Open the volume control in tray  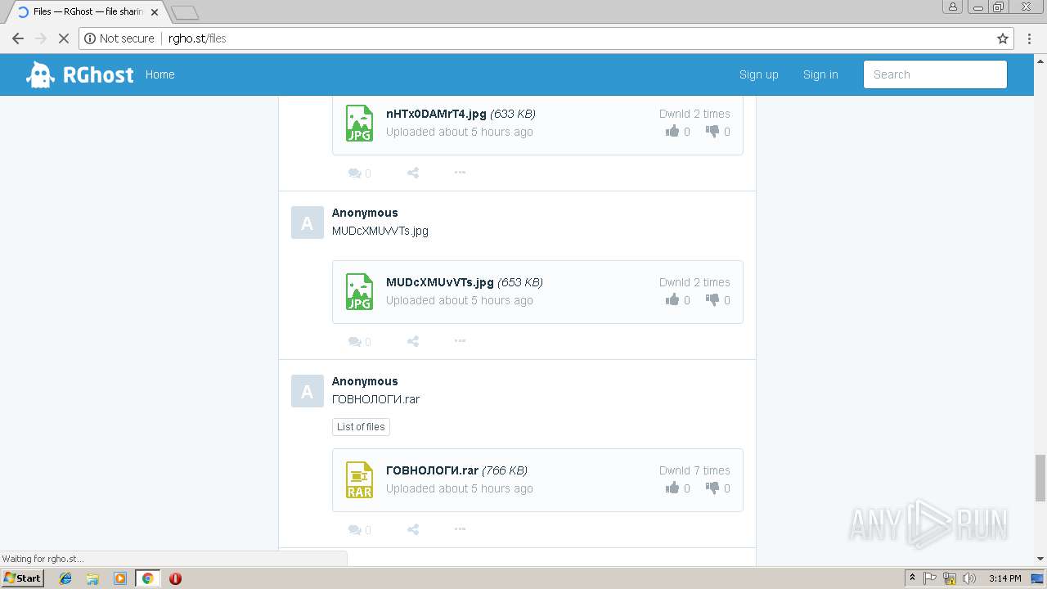[969, 578]
